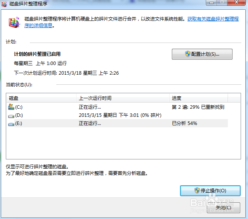The width and height of the screenshot is (248, 219).
Task: Click heading 计划的碎片整理已启用
Action: click(x=37, y=54)
